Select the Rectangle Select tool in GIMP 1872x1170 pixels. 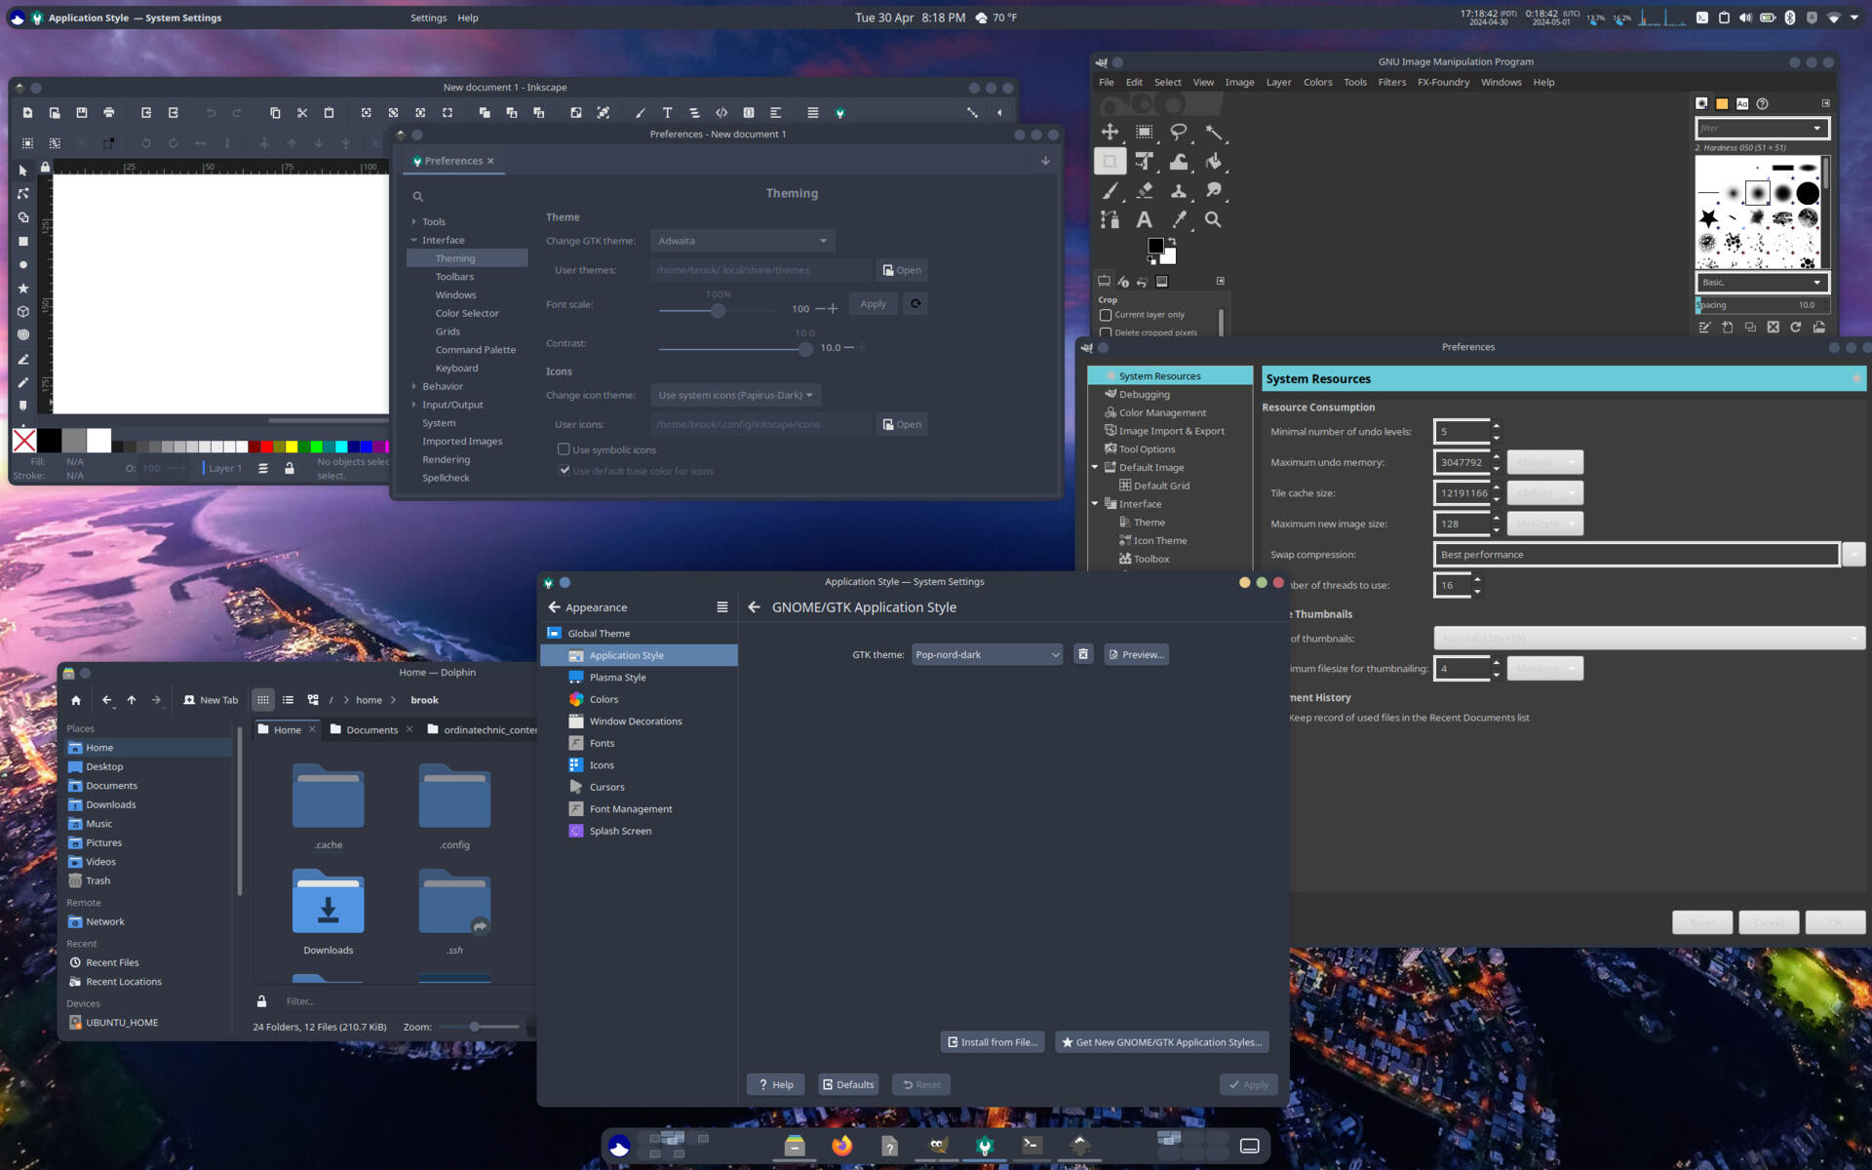click(1144, 132)
